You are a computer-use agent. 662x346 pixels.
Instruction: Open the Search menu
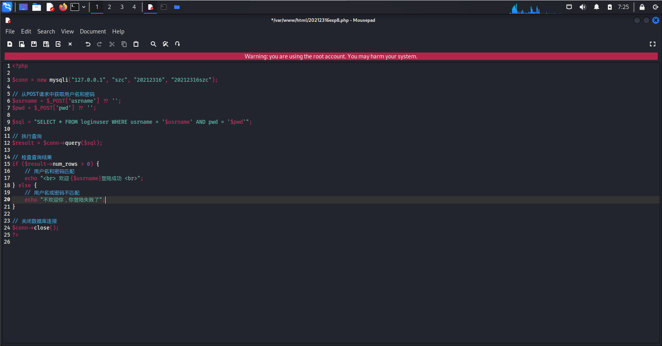(46, 32)
